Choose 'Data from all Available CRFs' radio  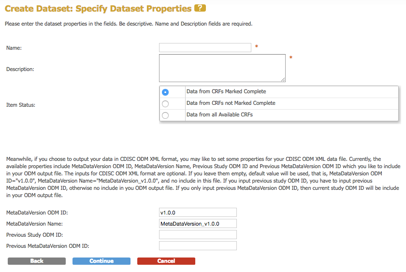(165, 115)
